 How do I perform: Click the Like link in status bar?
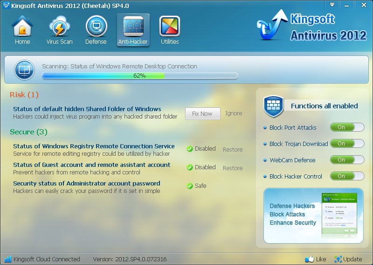[x=321, y=259]
